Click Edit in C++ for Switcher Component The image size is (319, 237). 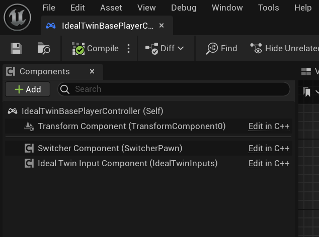click(269, 148)
